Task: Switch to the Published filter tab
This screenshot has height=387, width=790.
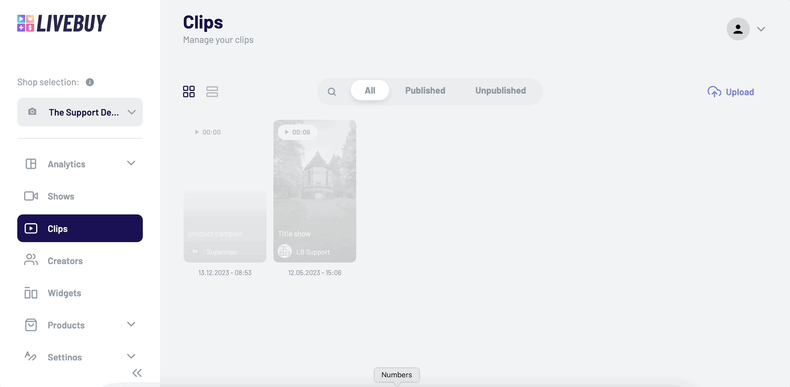Action: (425, 90)
